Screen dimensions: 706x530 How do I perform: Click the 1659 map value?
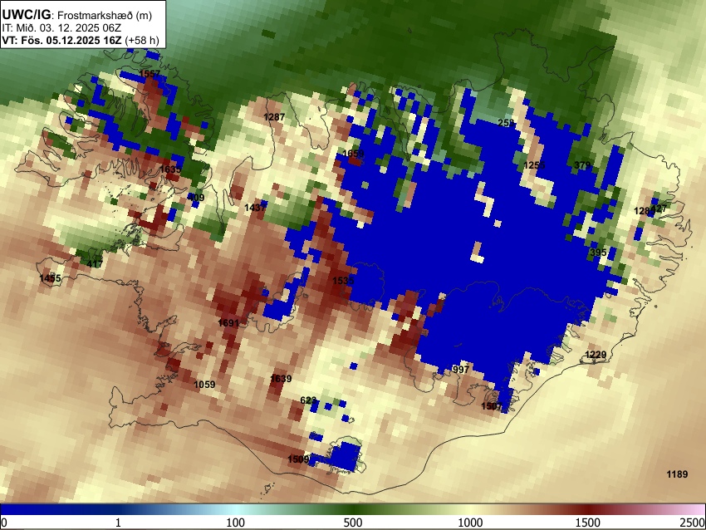[x=354, y=154]
